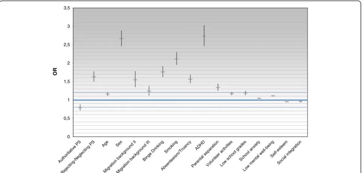Click the 'School anxiety' axis label
Viewport: 362px width, 173px height.
[x=250, y=151]
